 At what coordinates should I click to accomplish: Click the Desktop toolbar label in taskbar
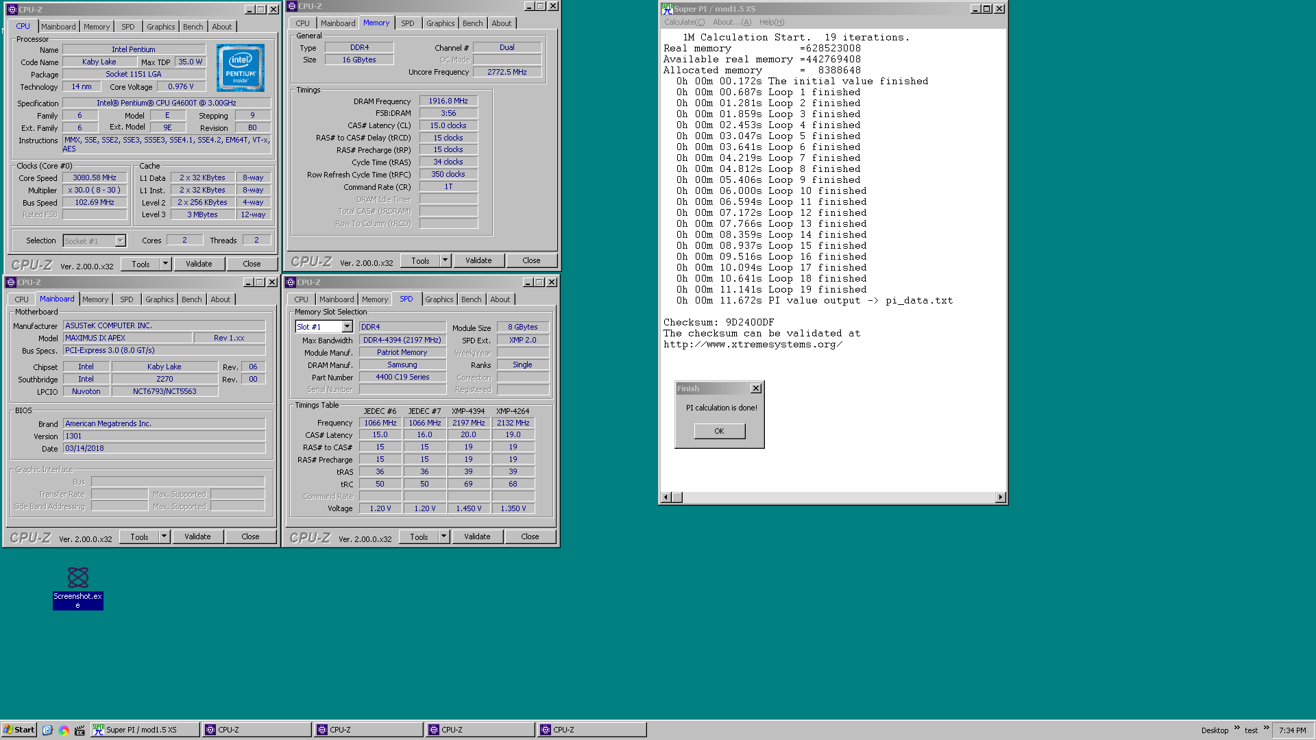pos(1215,730)
